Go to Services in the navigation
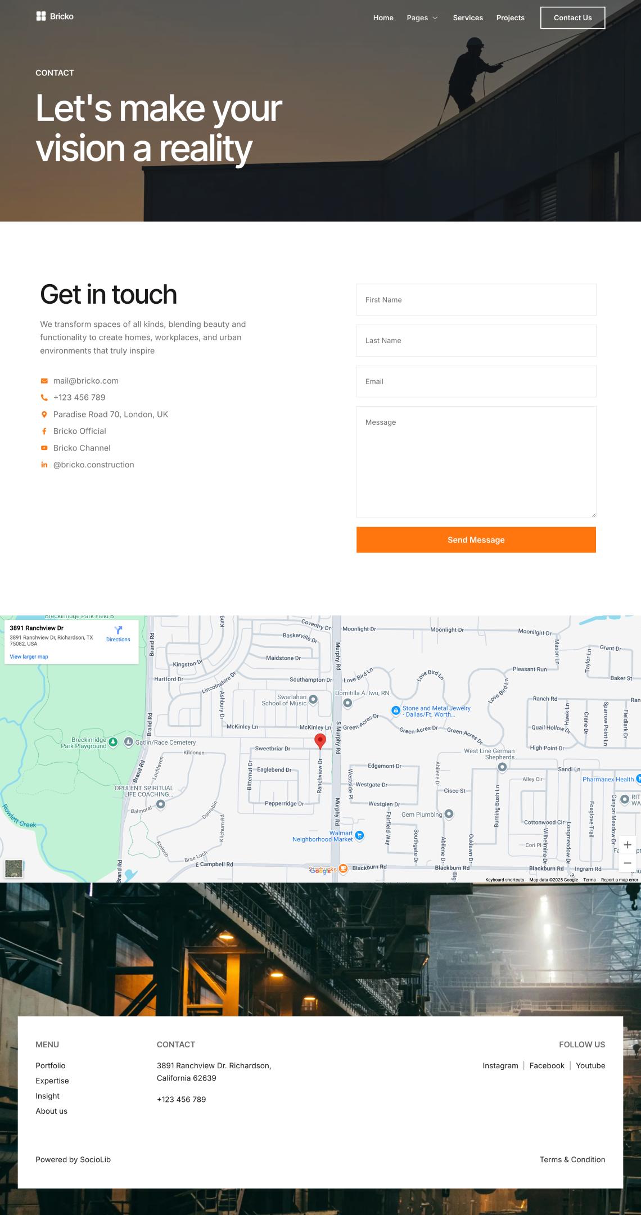641x1215 pixels. pos(468,18)
